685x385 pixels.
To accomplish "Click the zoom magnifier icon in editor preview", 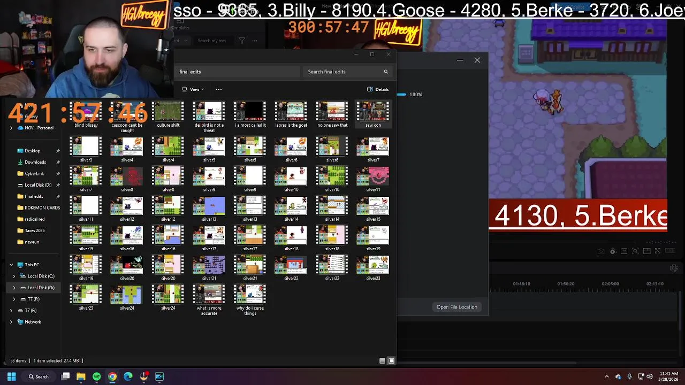I will (x=635, y=251).
